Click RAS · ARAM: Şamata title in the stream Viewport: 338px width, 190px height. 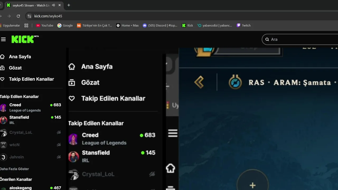pyautogui.click(x=290, y=83)
